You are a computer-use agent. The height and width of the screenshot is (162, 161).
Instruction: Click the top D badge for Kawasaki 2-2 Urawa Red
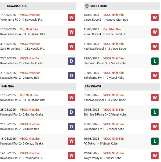pyautogui.click(x=71, y=76)
